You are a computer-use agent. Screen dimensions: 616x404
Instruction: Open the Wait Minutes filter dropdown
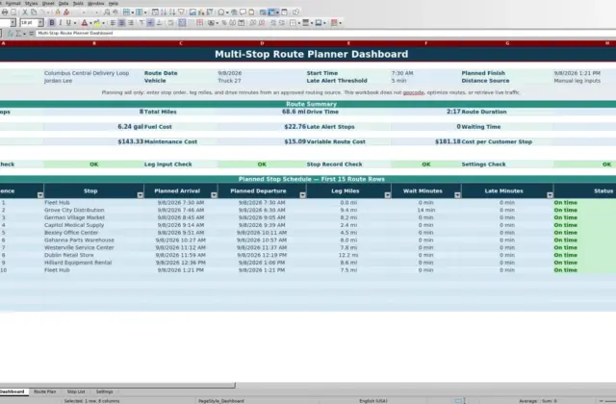click(x=457, y=195)
